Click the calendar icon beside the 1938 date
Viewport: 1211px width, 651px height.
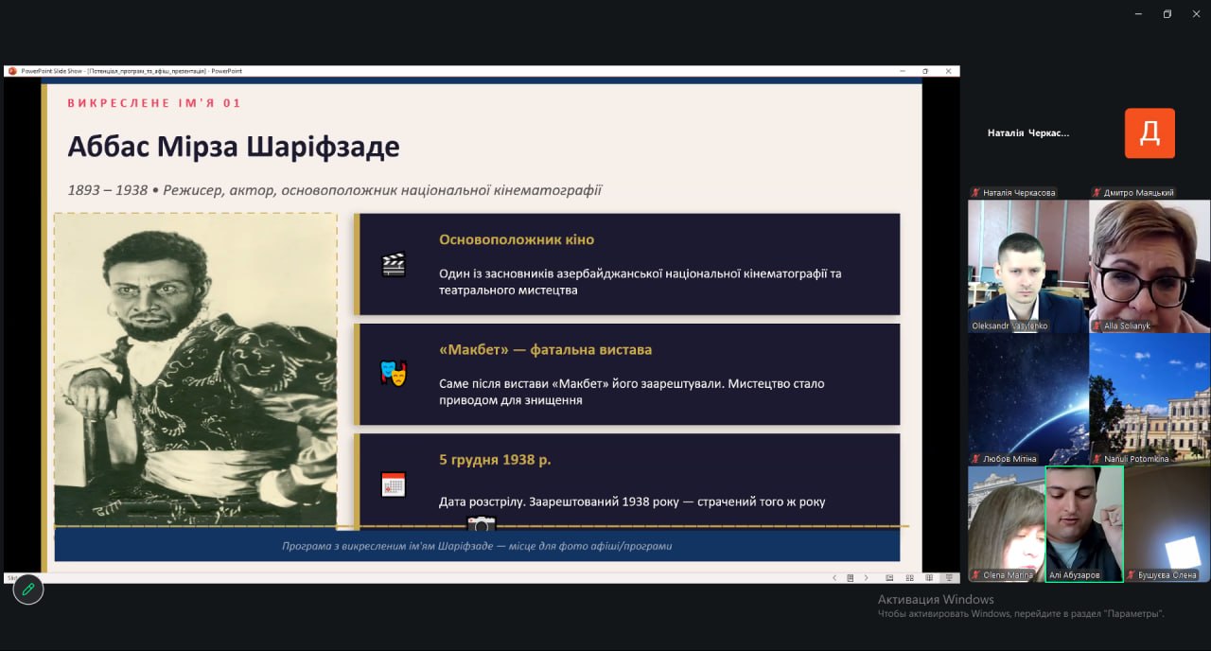tap(394, 484)
